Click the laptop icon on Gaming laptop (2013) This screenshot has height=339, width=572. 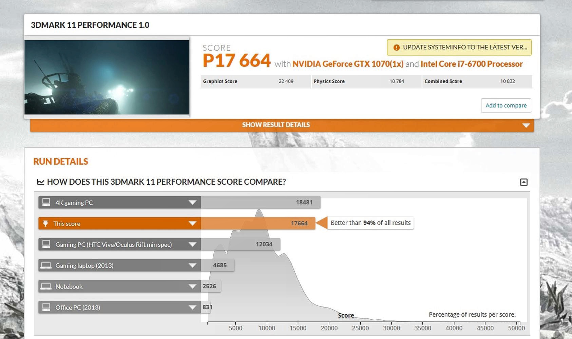pos(46,265)
